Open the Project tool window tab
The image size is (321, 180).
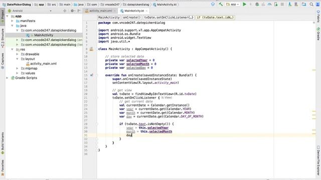[3, 17]
